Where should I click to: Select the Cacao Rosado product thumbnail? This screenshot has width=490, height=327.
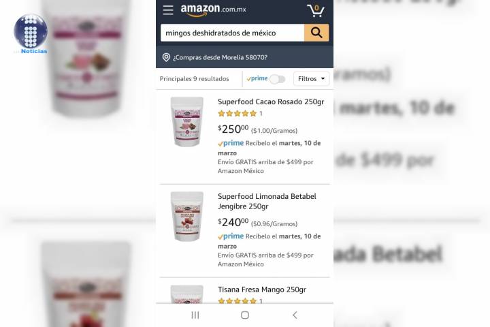(187, 122)
